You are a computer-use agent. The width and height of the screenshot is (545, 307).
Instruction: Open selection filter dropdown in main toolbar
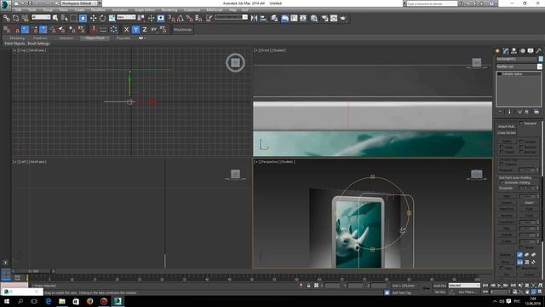[41, 17]
